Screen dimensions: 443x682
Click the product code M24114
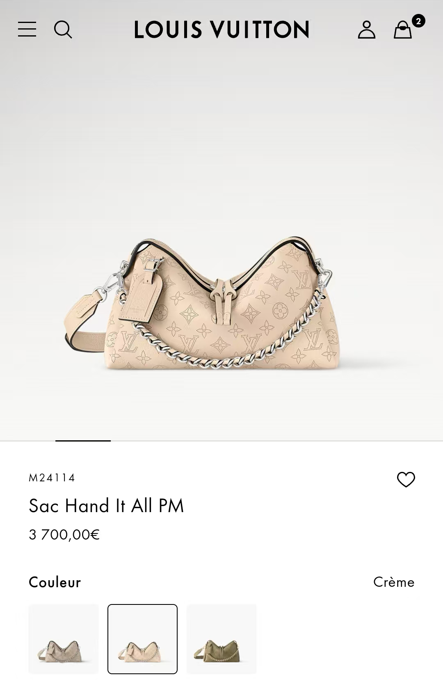pos(52,478)
